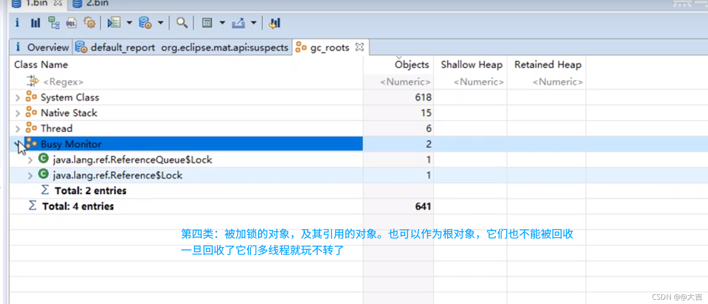Click the Run Expert System Test icon
This screenshot has height=304, width=708.
click(114, 23)
